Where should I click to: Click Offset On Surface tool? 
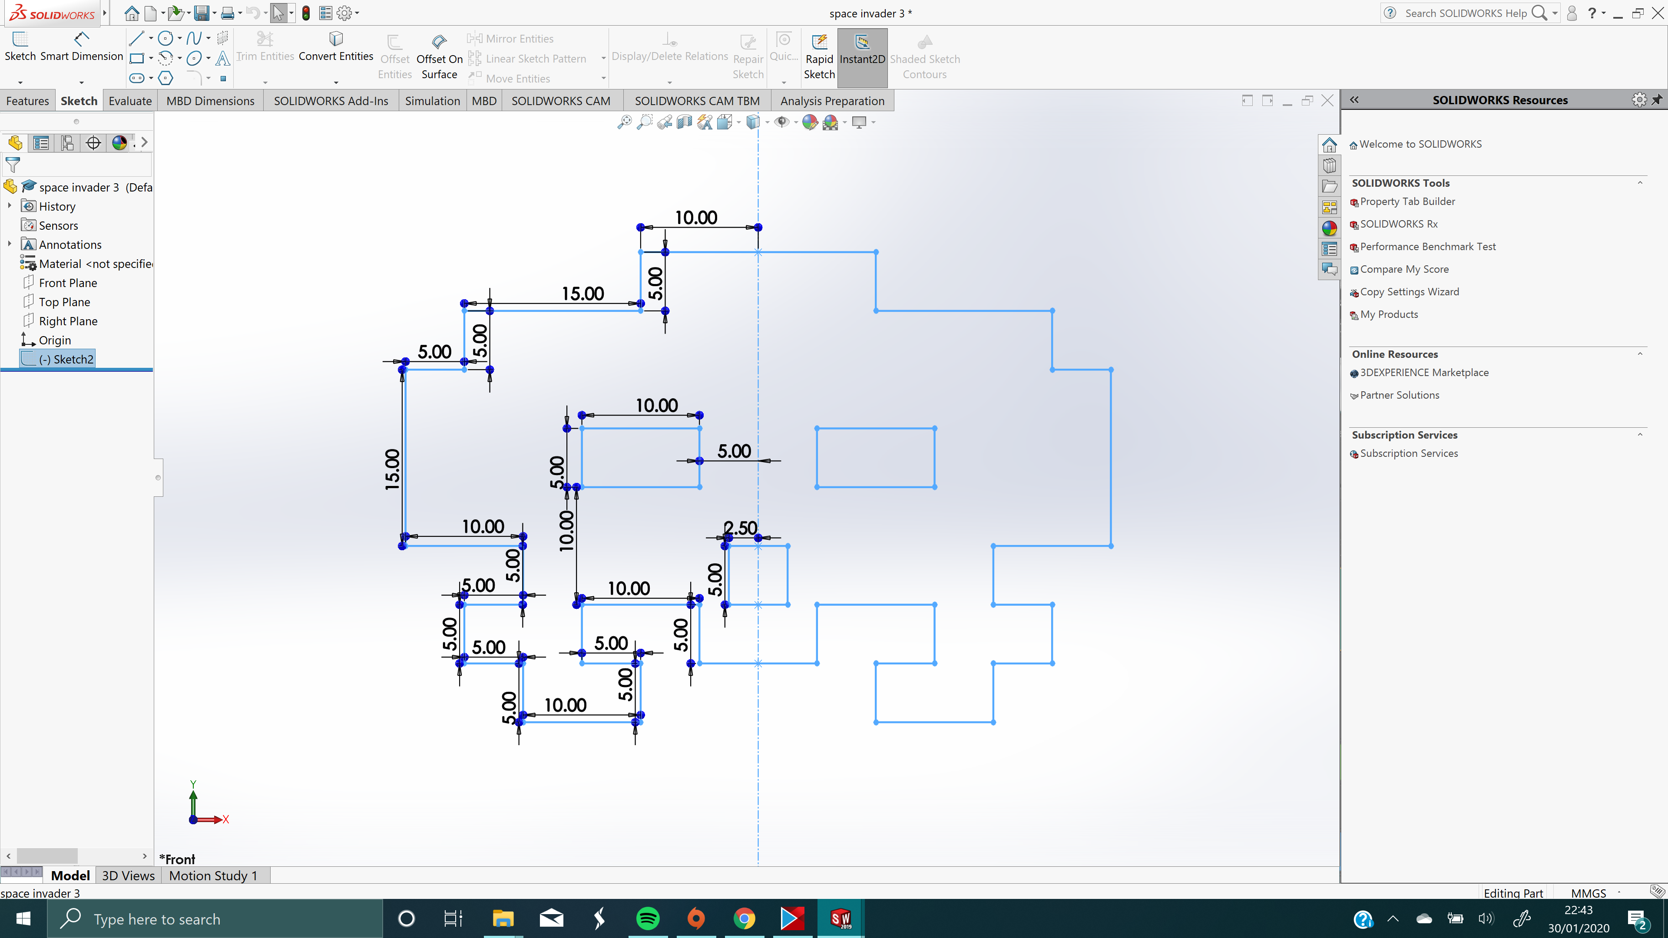click(x=439, y=57)
